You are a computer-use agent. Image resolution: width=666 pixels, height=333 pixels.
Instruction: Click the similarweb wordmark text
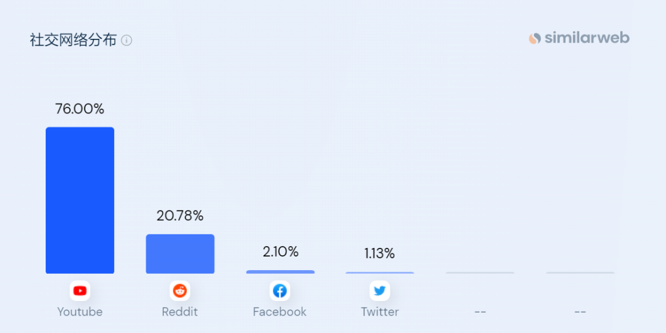pos(587,38)
